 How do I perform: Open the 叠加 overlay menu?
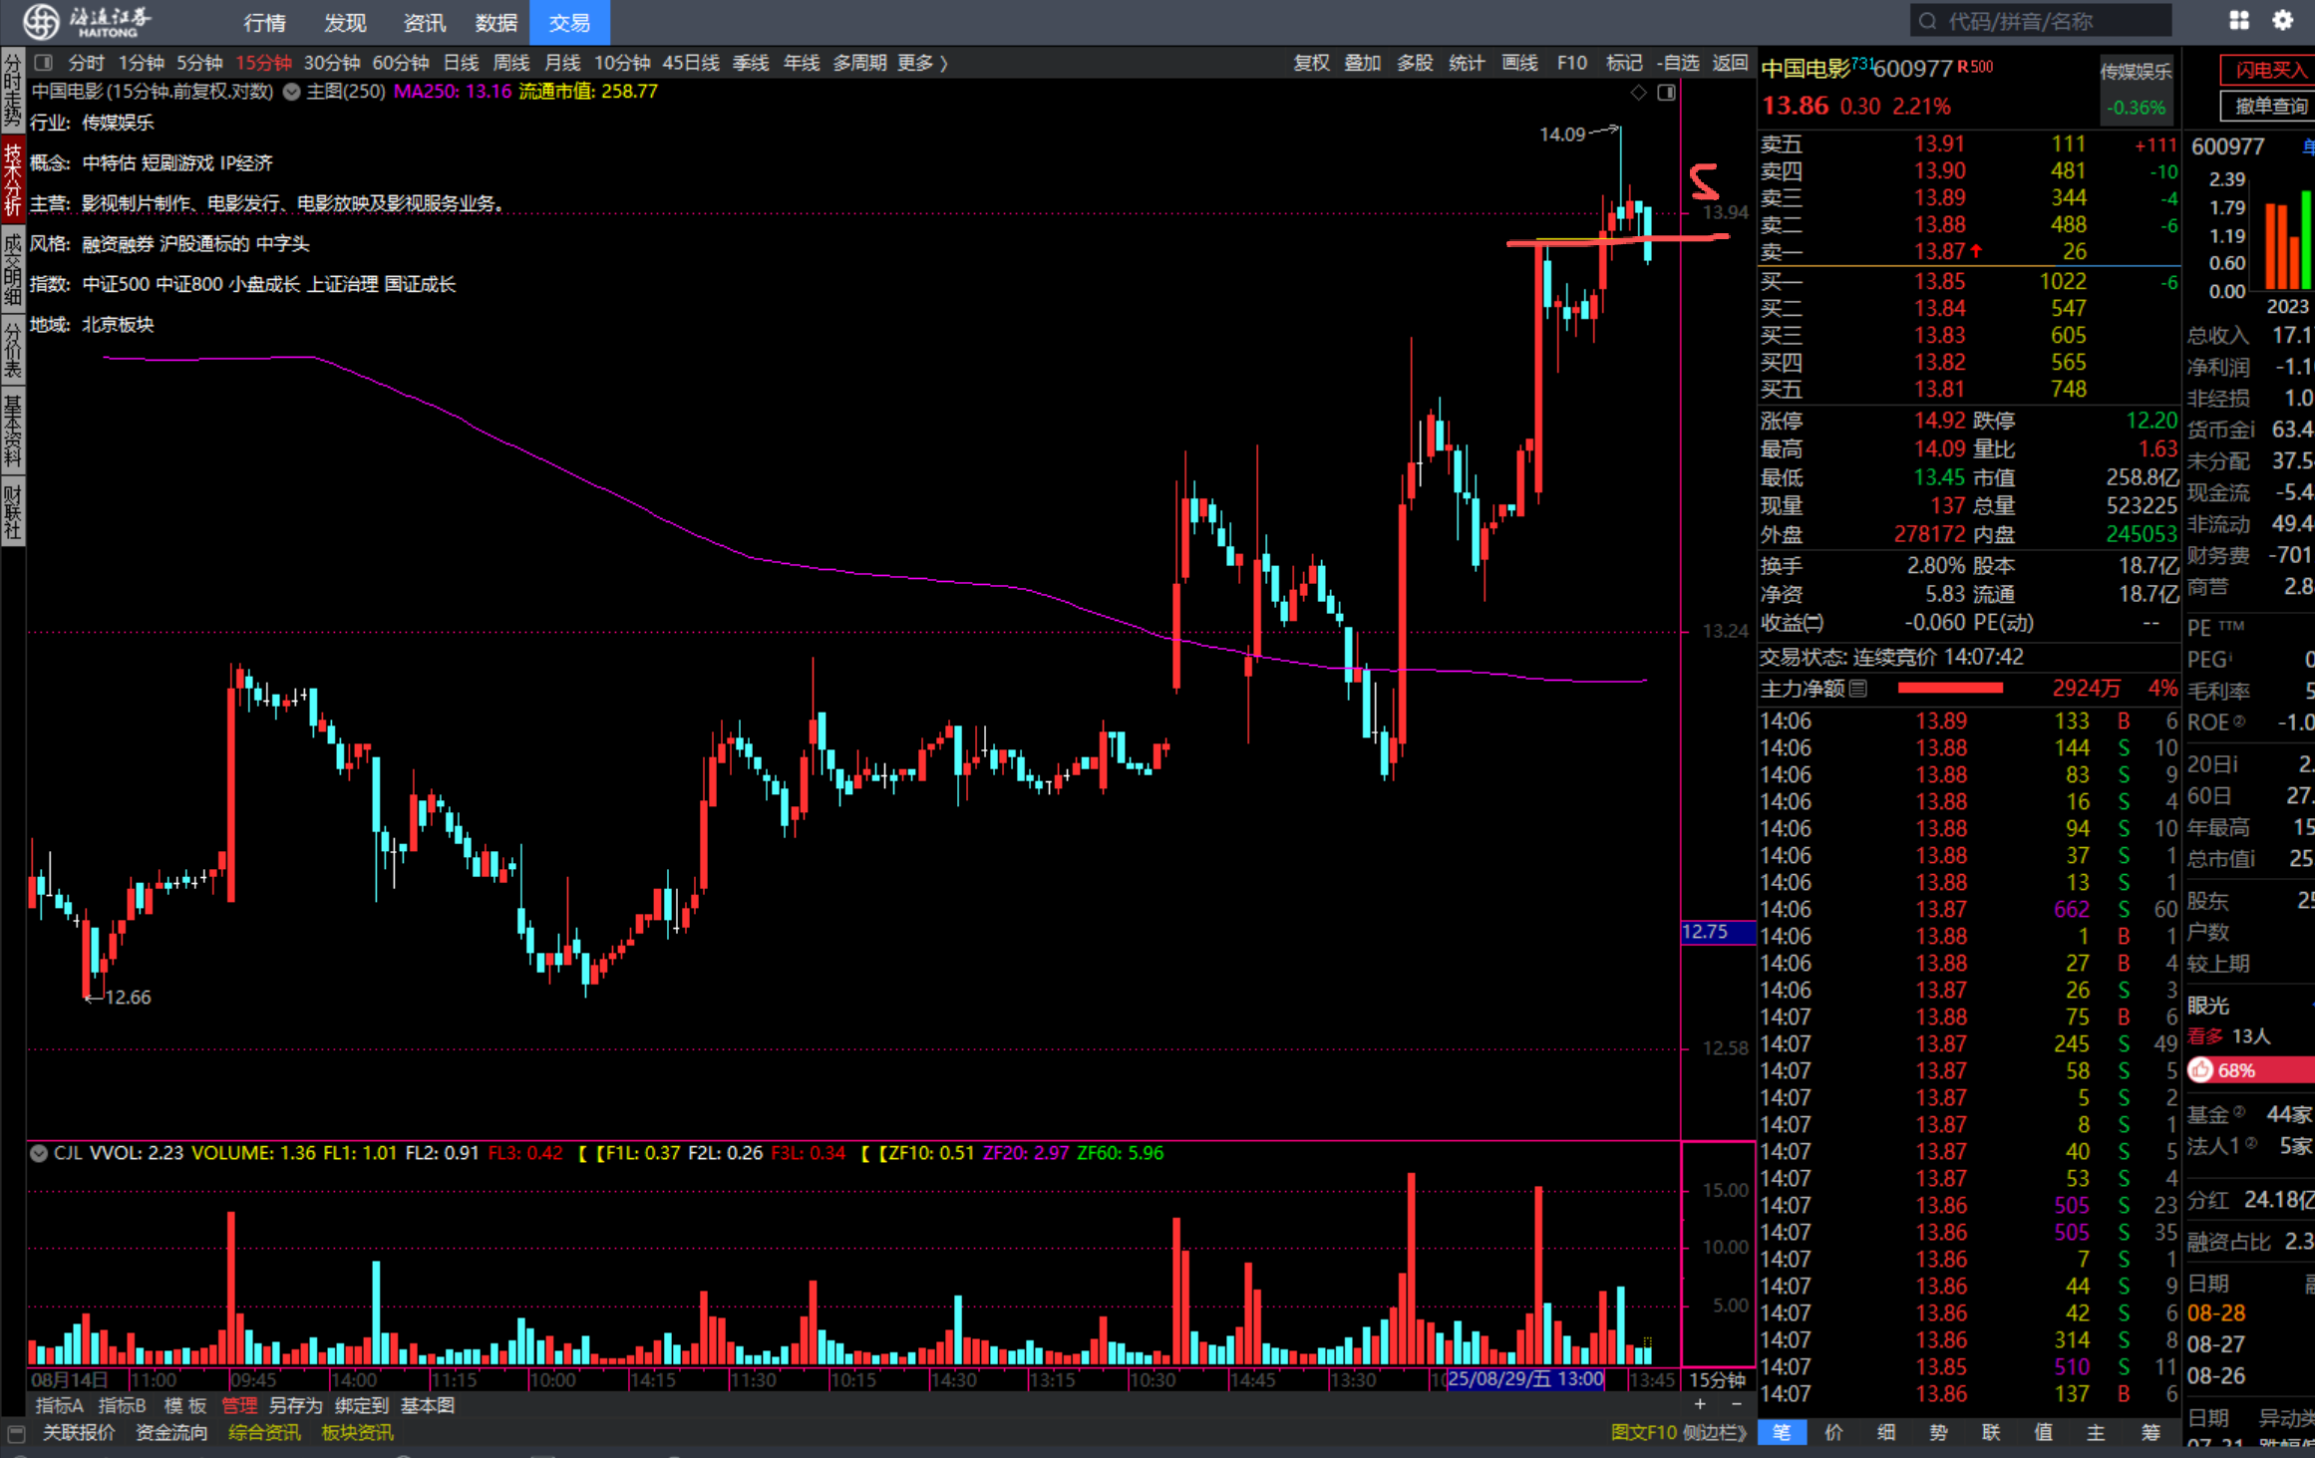[1362, 63]
